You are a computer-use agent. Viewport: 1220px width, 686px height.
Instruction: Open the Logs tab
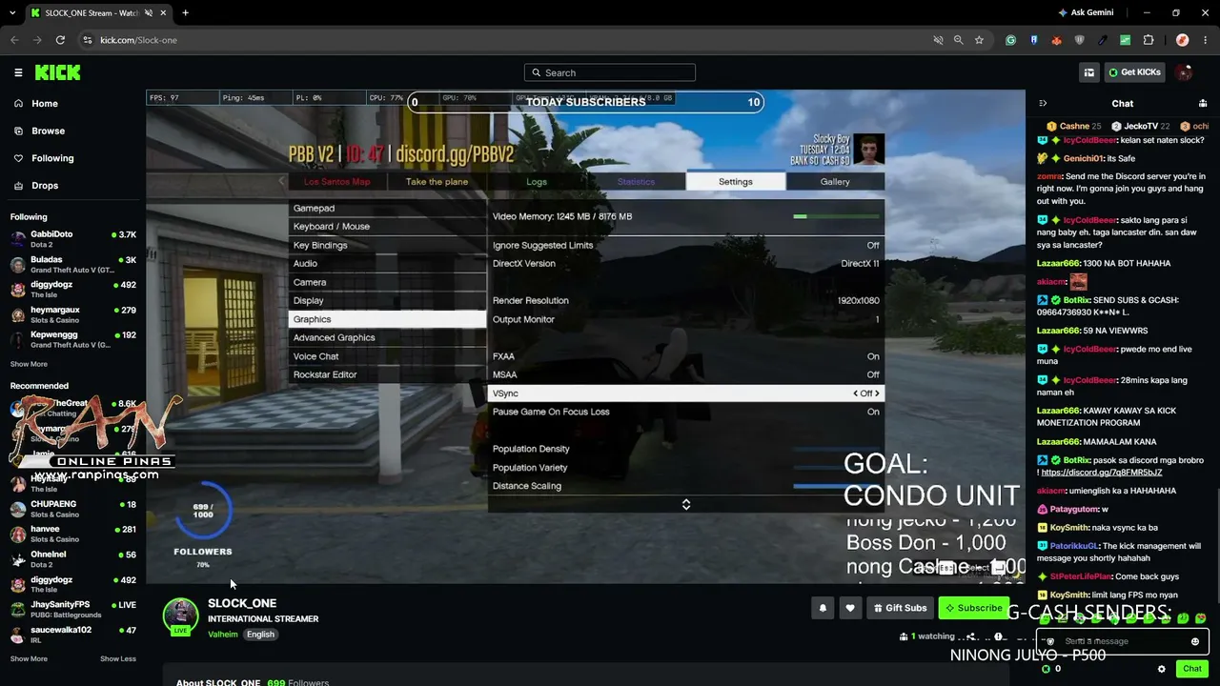537,181
